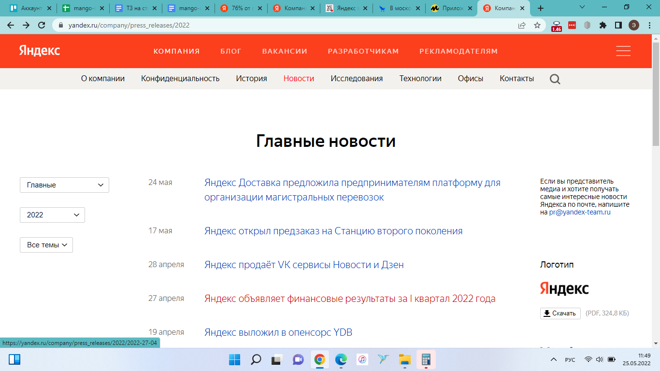660x371 pixels.
Task: Open news about Яндекс Доставка магистральных перевозок
Action: (x=352, y=190)
